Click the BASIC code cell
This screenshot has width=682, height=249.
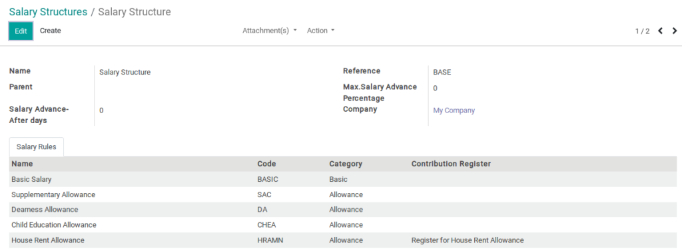pyautogui.click(x=268, y=179)
